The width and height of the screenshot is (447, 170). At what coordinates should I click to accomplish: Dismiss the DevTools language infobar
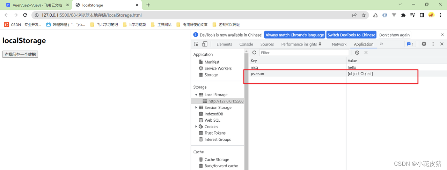[x=442, y=35]
